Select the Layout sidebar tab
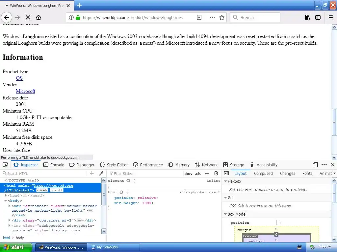The image size is (337, 252). 241,173
